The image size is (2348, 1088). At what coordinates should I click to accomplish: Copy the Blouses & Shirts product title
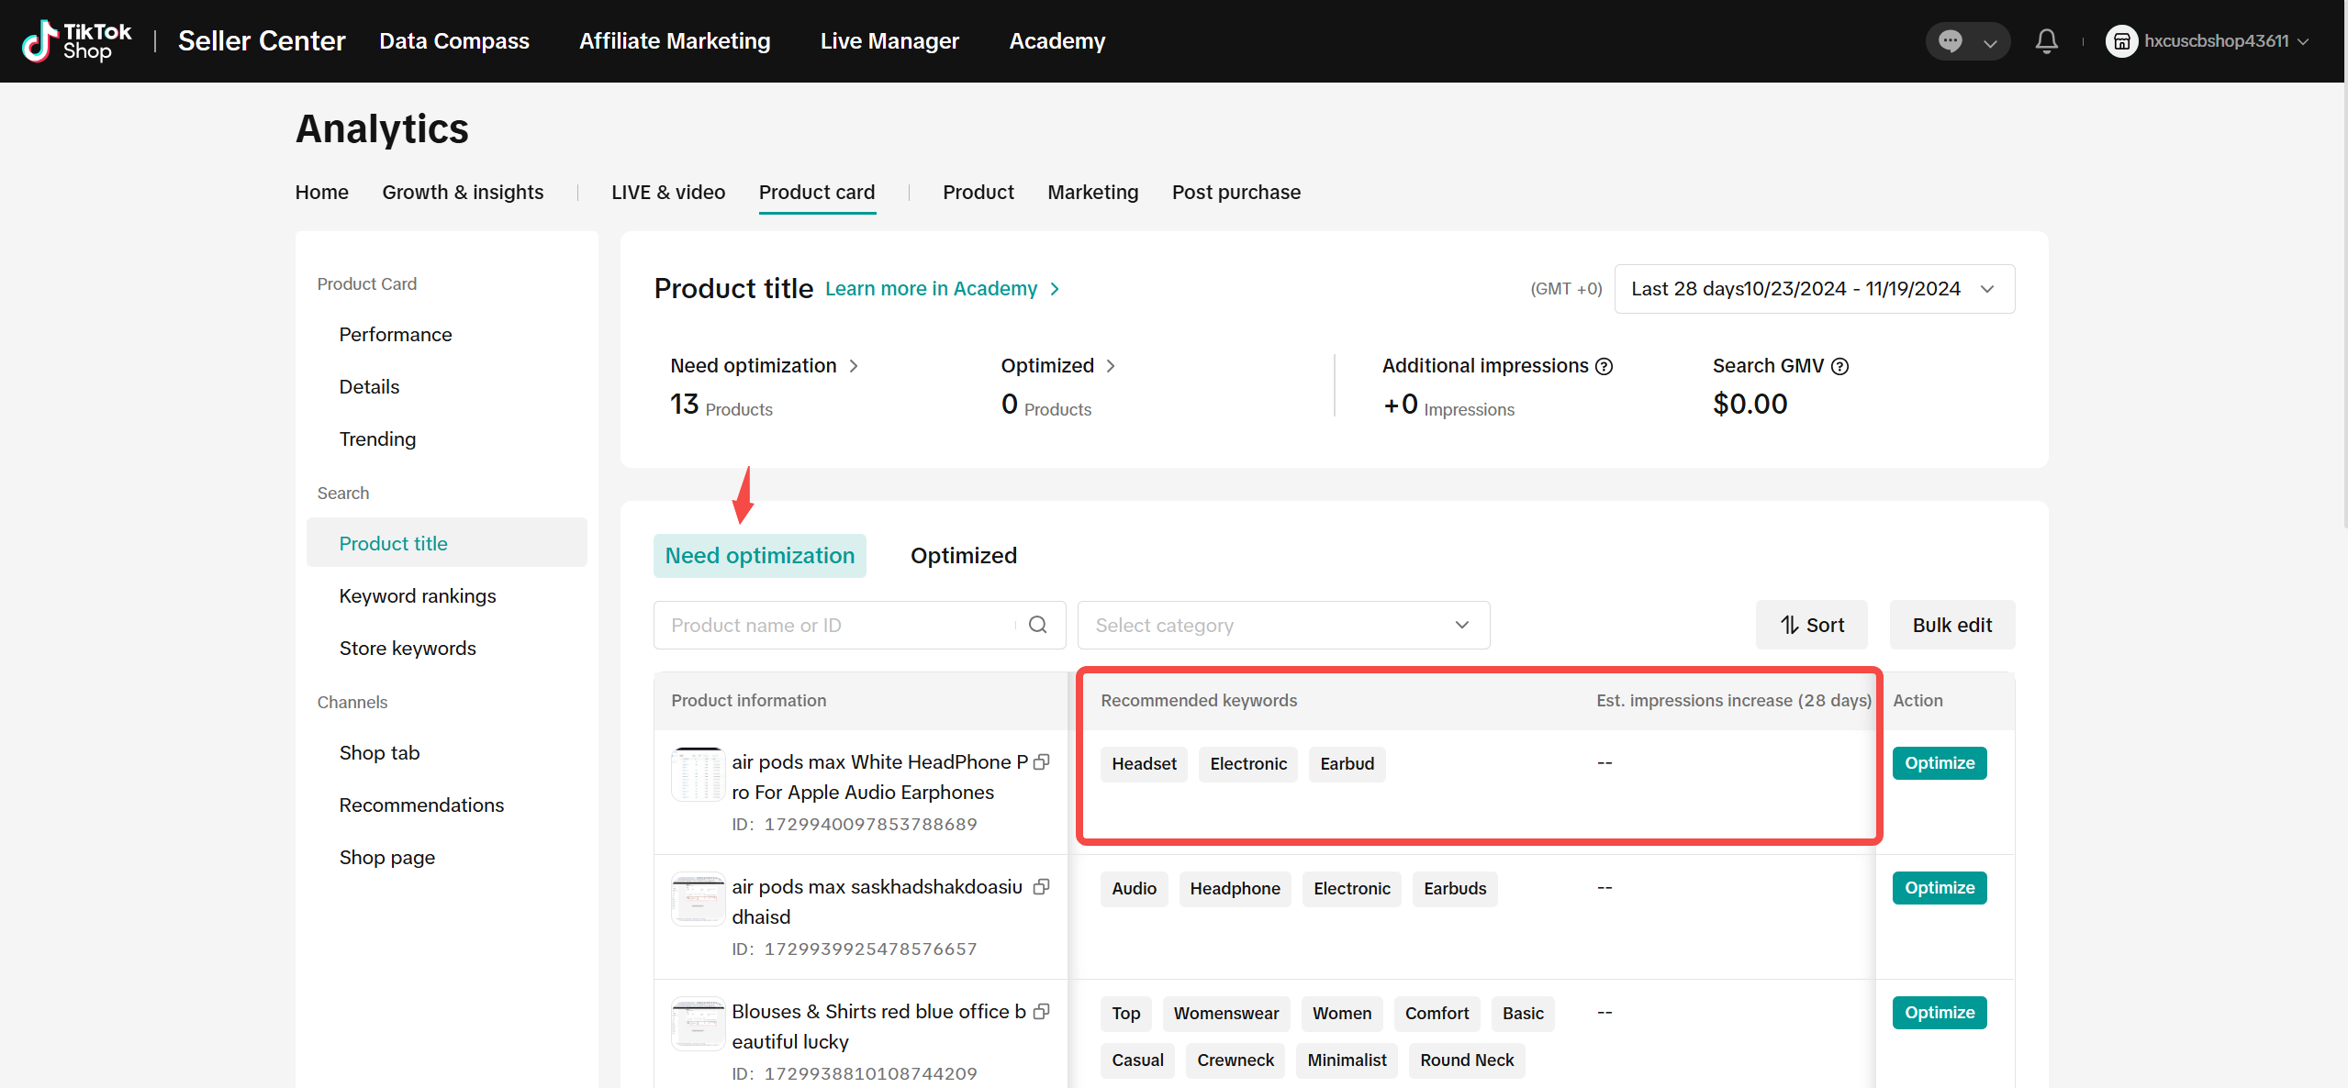click(1042, 1012)
